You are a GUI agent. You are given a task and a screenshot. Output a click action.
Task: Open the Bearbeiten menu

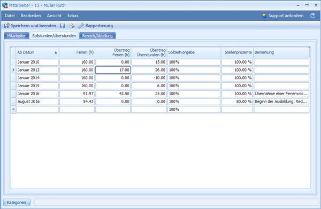point(30,16)
